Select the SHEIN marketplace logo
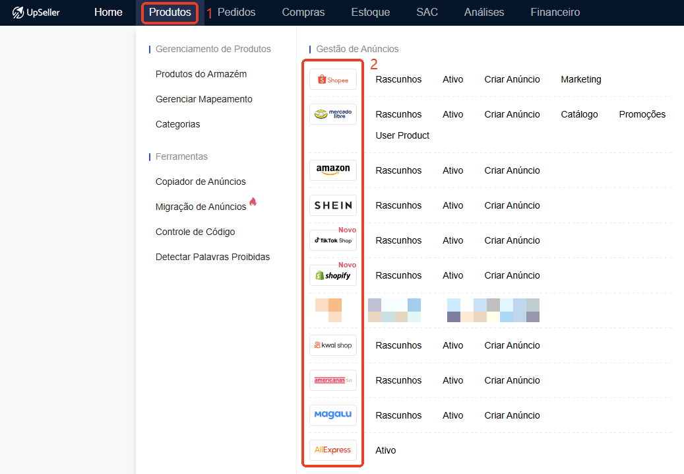Viewport: 684px width, 474px height. pos(333,205)
